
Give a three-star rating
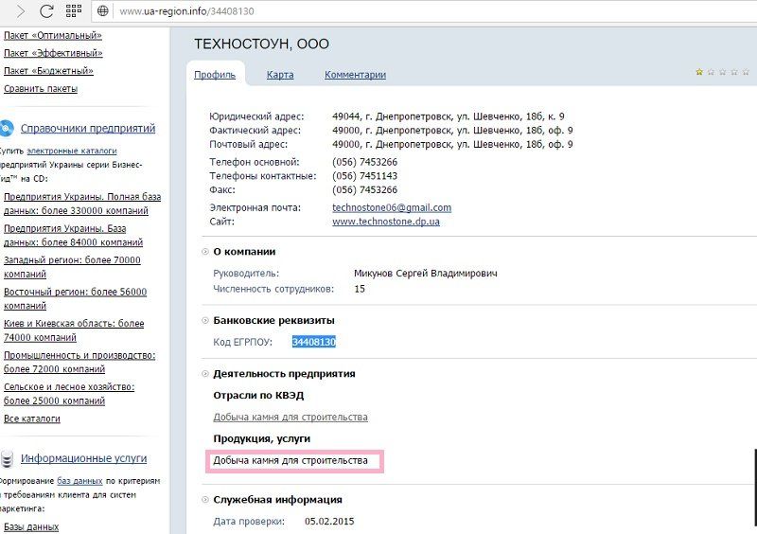pyautogui.click(x=722, y=71)
